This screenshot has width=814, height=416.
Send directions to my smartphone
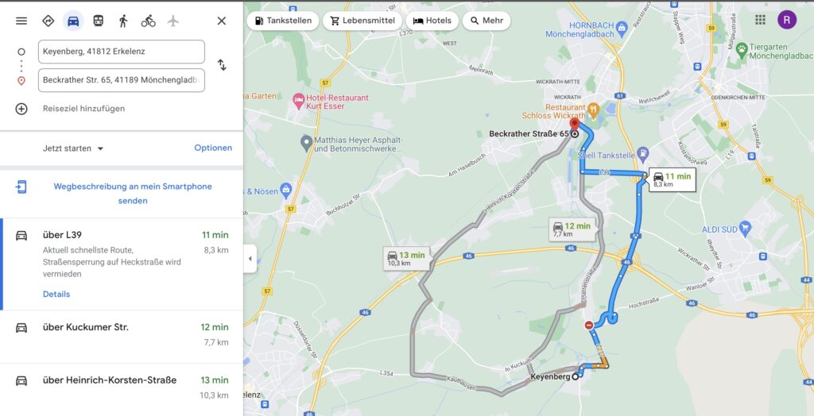133,194
